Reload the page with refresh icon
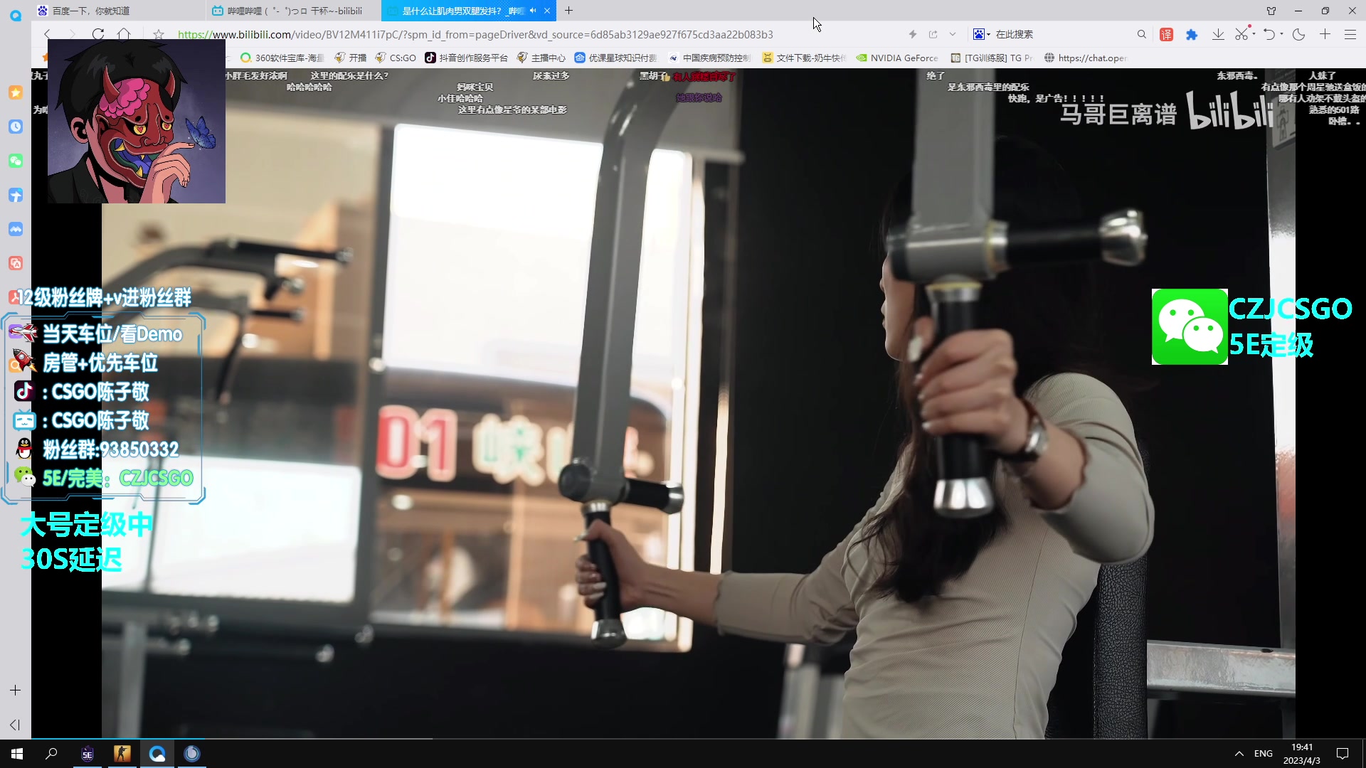Image resolution: width=1366 pixels, height=768 pixels. [98, 34]
